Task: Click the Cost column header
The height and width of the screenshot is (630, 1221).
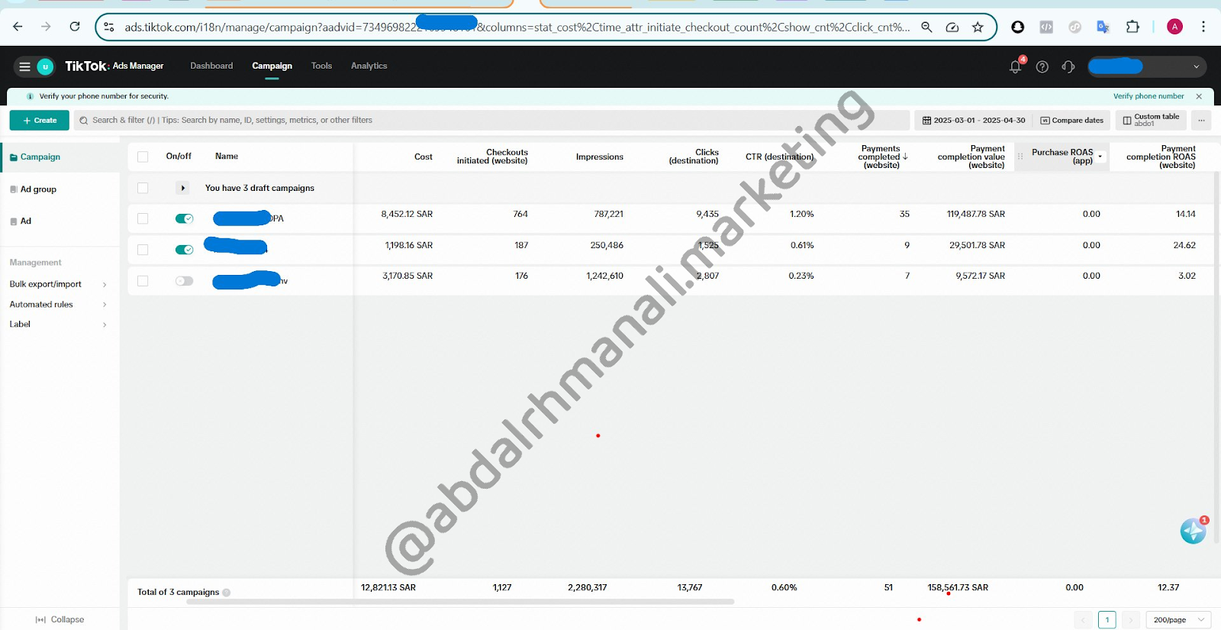Action: [423, 157]
